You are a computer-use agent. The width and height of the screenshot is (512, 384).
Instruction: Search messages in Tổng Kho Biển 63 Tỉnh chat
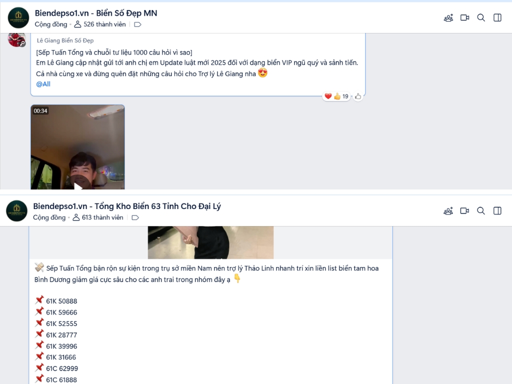pyautogui.click(x=481, y=211)
